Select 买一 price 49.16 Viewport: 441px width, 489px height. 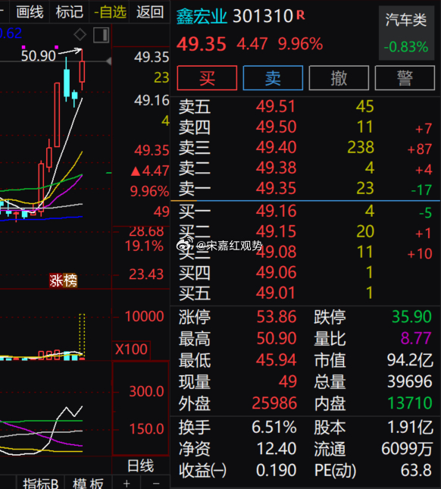point(276,211)
